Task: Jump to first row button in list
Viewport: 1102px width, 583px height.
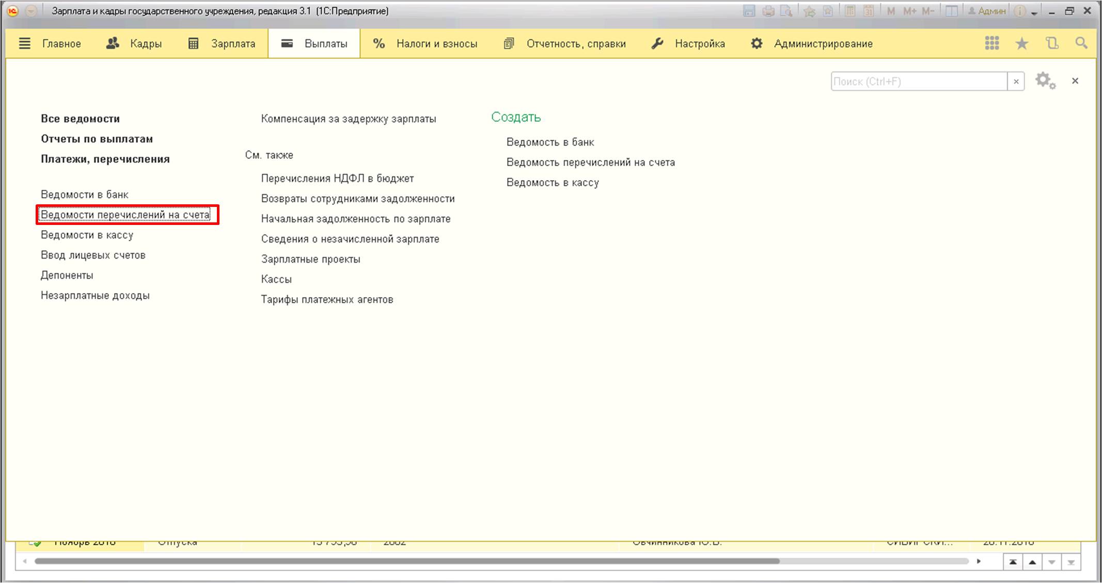Action: [1013, 562]
